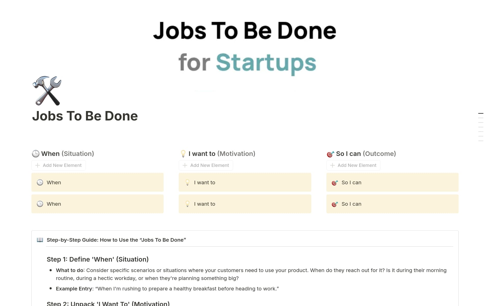Viewport: 490px width, 306px height.
Task: Click the hammer and wrench page icon
Action: click(x=47, y=91)
